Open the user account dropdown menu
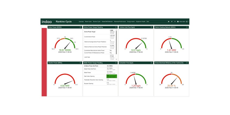The width and height of the screenshot is (230, 115). point(187,22)
